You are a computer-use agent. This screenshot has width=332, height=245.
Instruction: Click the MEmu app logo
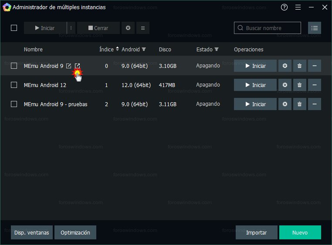pyautogui.click(x=7, y=7)
